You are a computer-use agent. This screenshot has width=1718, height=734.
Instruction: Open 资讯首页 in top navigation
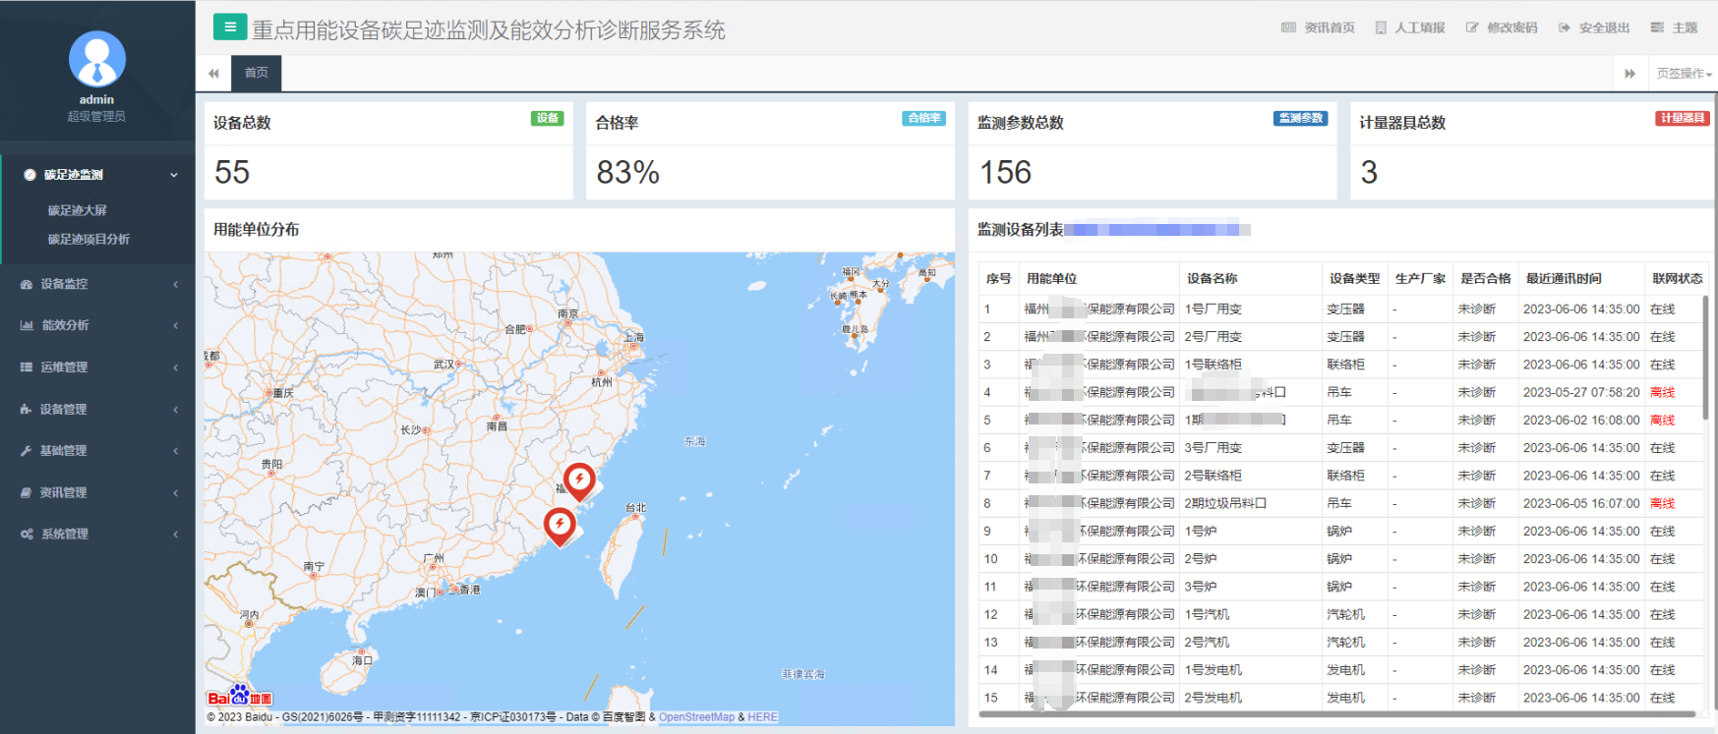1318,28
